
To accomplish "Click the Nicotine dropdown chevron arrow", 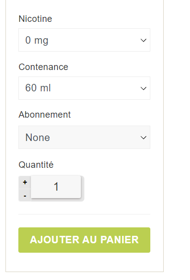I will 143,40.
